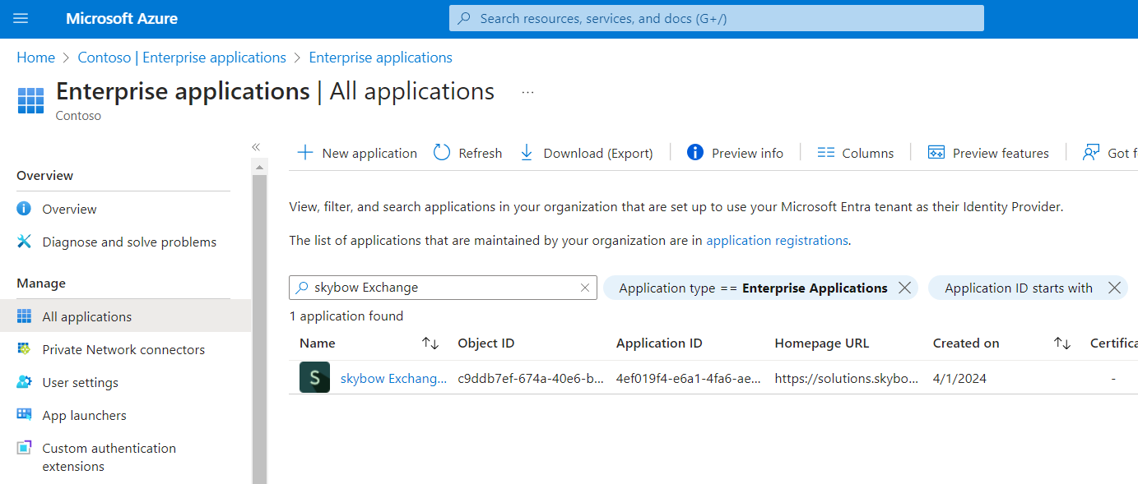Click the c9ddb7ef object ID cell
Image resolution: width=1138 pixels, height=484 pixels.
530,379
